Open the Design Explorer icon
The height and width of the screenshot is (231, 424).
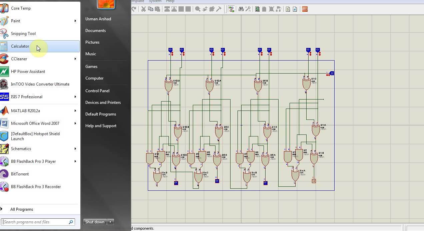(257, 9)
